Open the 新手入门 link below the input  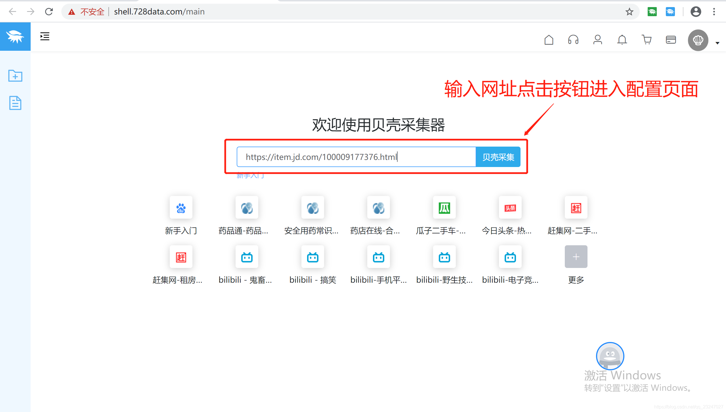(250, 176)
